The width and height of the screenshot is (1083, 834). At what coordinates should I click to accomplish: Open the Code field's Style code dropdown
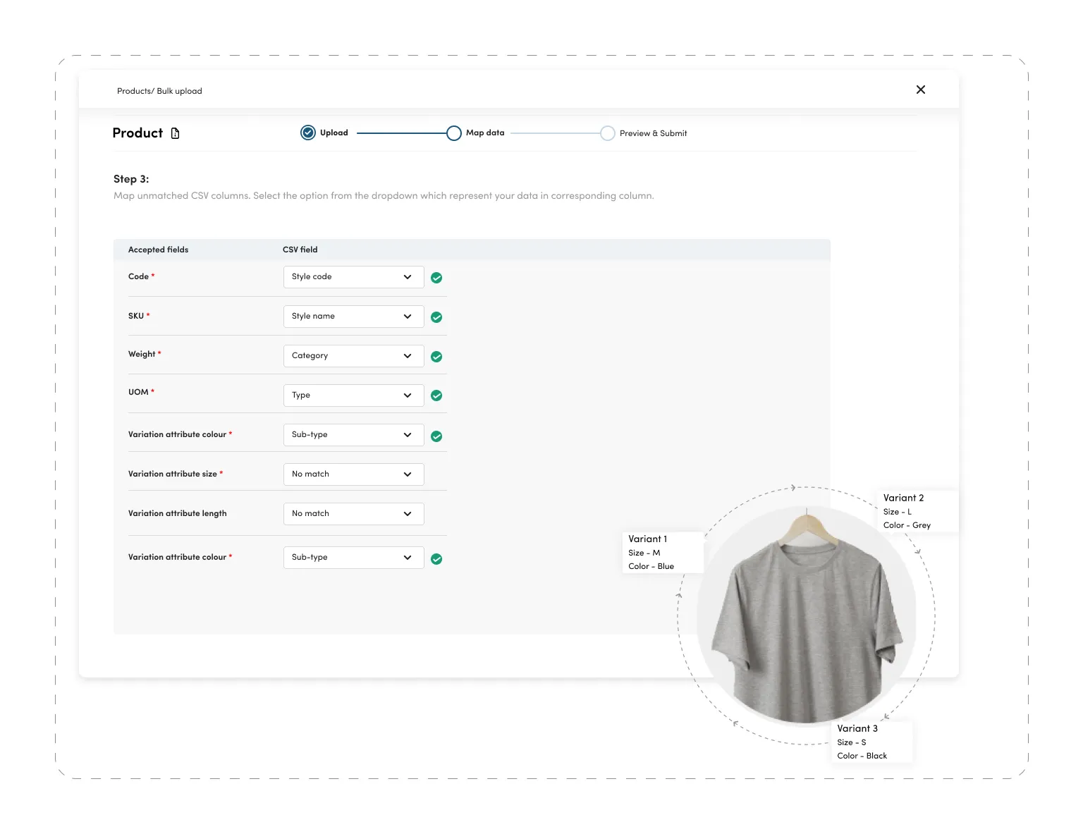click(353, 277)
